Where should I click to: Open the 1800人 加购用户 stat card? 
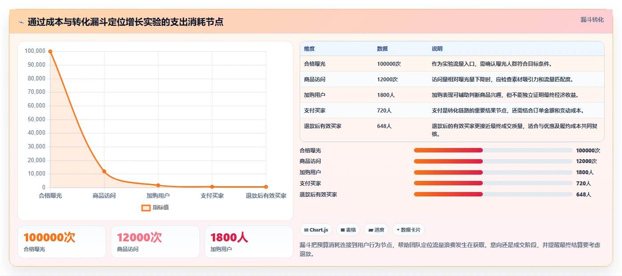pyautogui.click(x=249, y=242)
